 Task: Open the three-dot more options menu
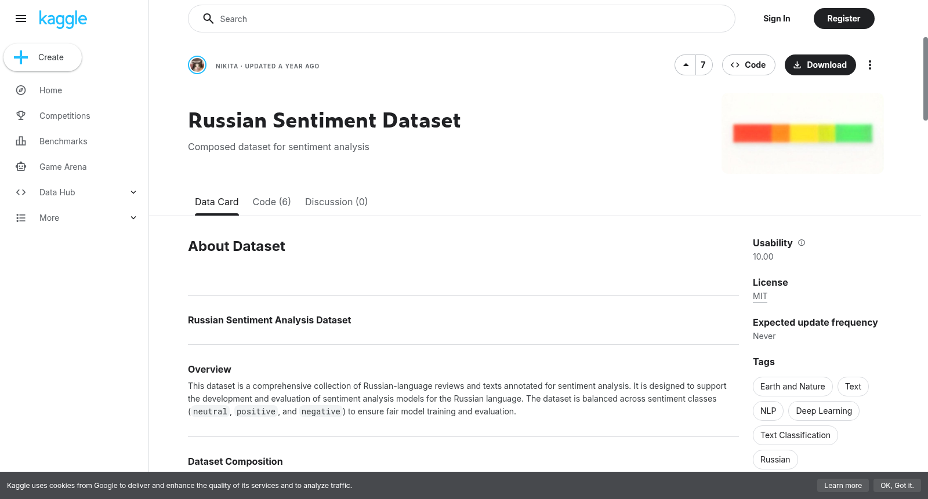pyautogui.click(x=869, y=65)
